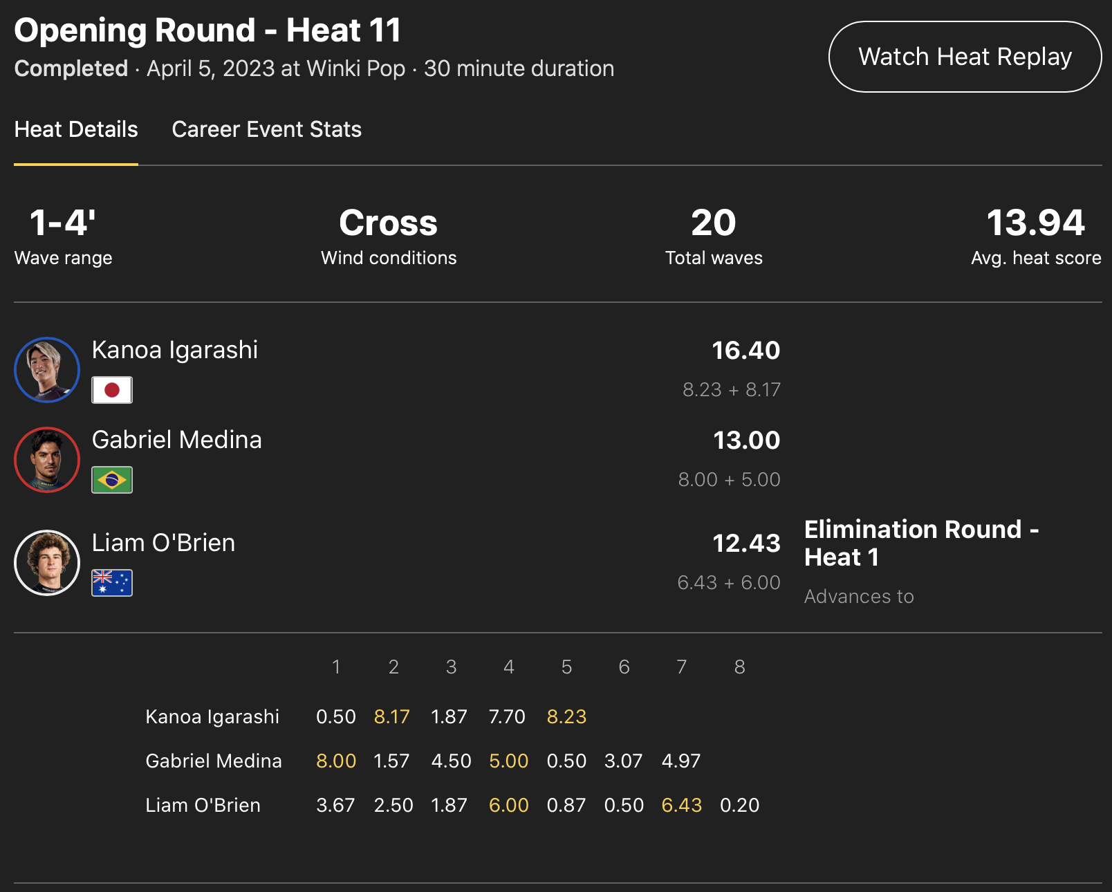Screen dimensions: 1112x892
Task: Select O'Brien's highlighted 6.43 wave score
Action: coord(681,806)
